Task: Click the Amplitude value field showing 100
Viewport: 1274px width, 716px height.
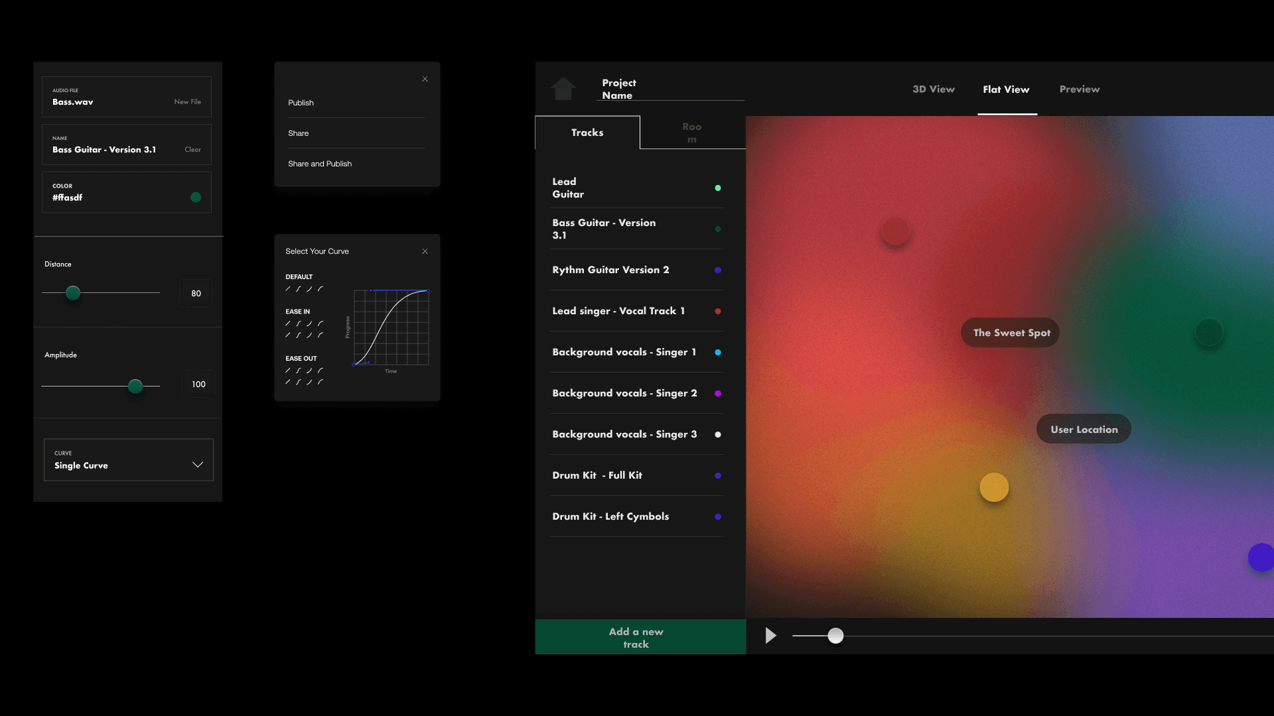Action: click(x=198, y=385)
